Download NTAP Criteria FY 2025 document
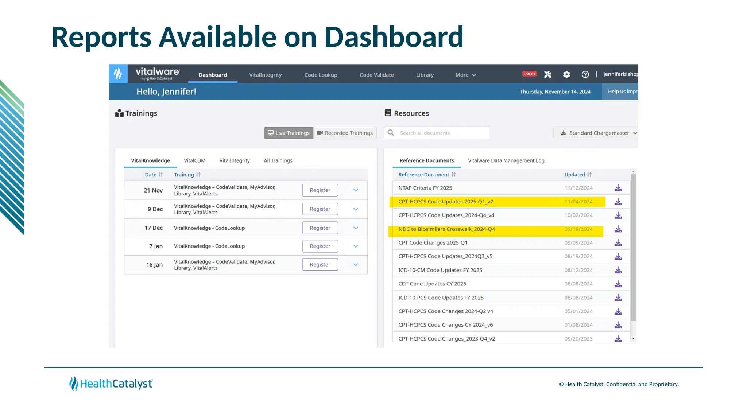Image resolution: width=747 pixels, height=420 pixels. click(x=618, y=188)
